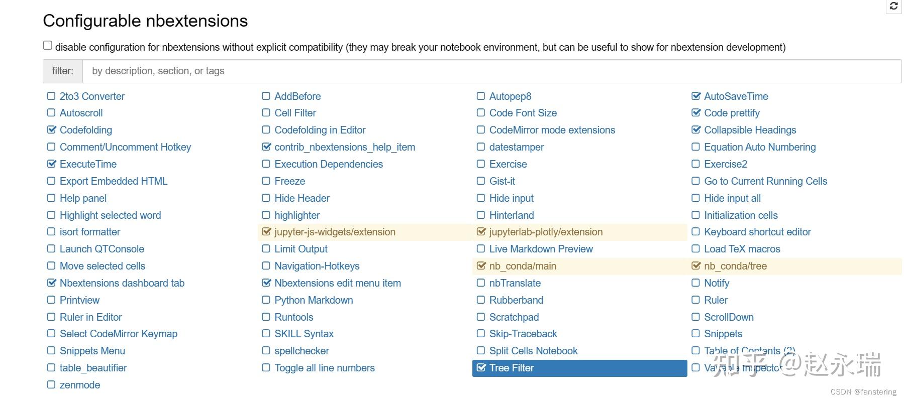Enable the Autopep8 checkbox
Screen dimensions: 904x401
481,96
